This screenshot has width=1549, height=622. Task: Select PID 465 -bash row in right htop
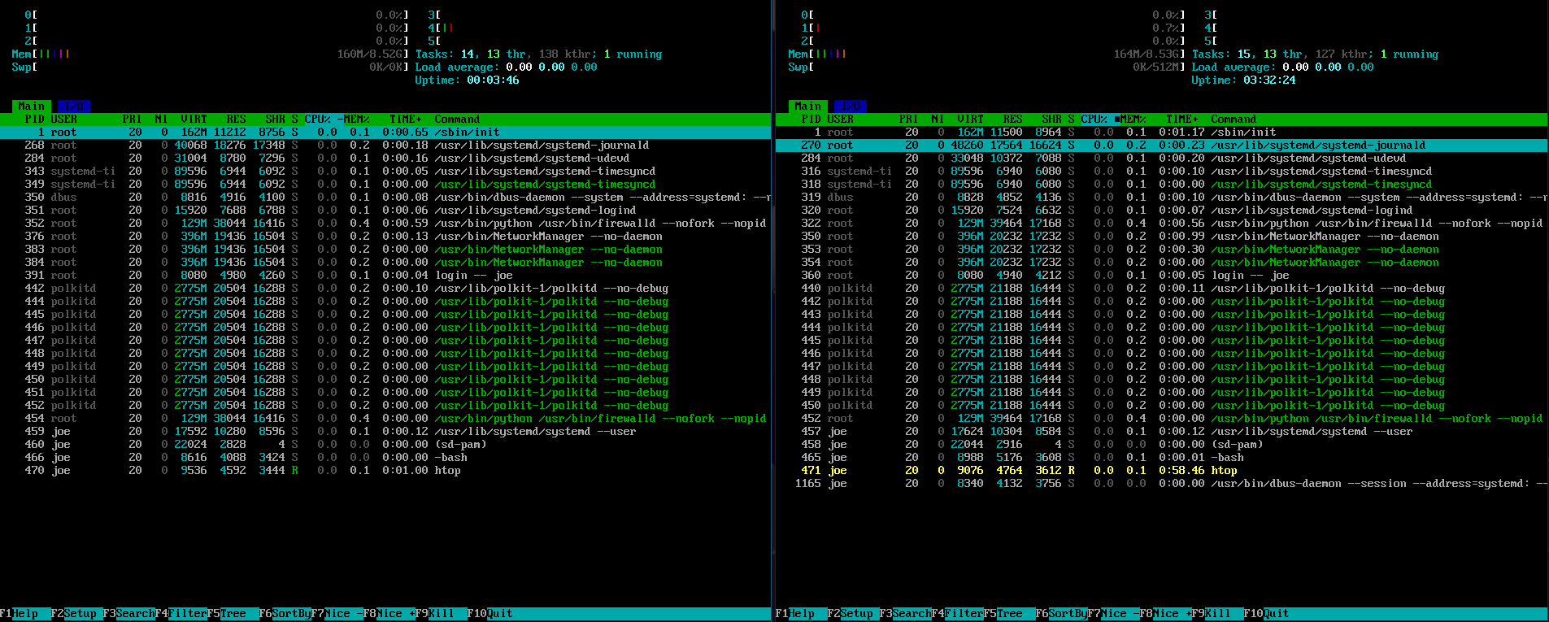click(x=1162, y=458)
